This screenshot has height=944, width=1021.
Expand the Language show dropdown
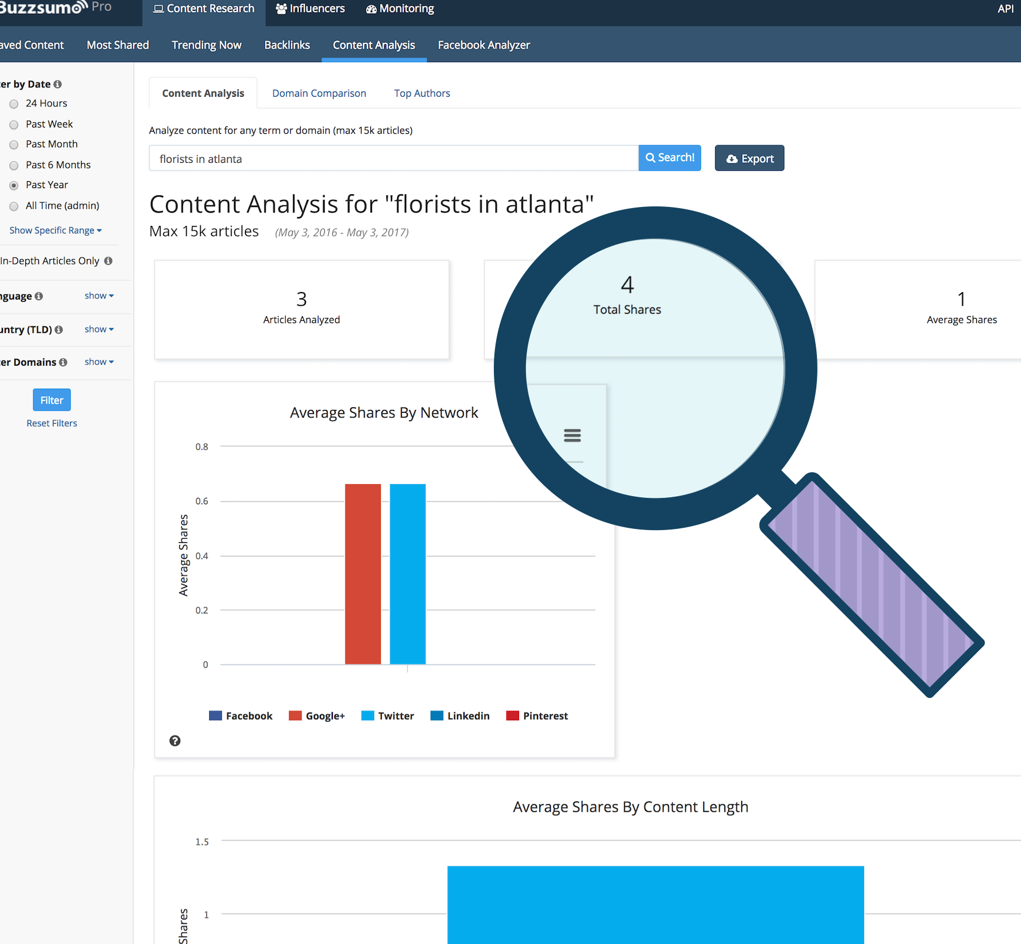[99, 296]
